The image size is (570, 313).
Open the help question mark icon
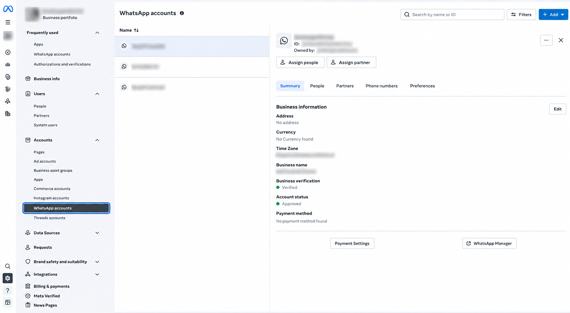[8, 290]
